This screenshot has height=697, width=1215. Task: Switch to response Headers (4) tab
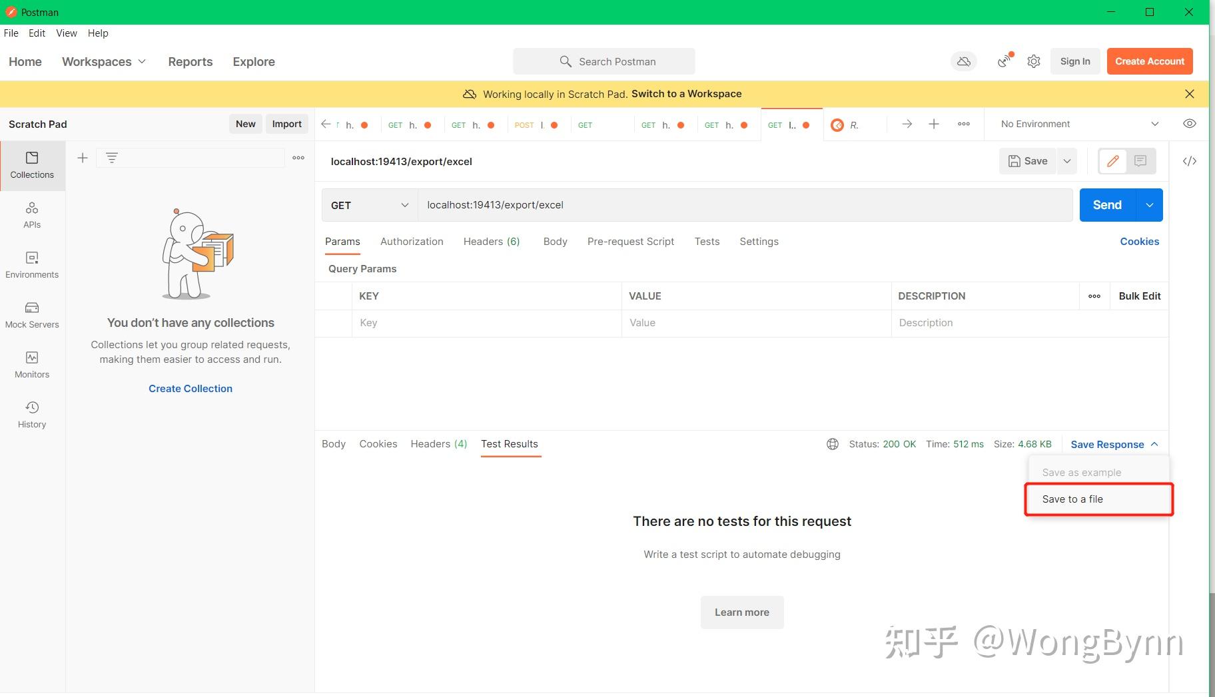439,444
